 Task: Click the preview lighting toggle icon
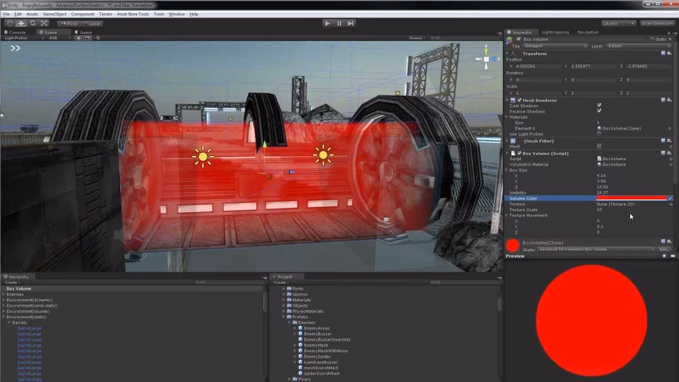673,256
